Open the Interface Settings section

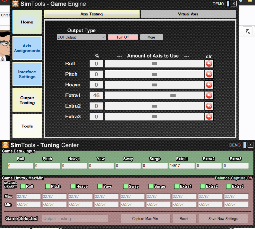(x=27, y=74)
